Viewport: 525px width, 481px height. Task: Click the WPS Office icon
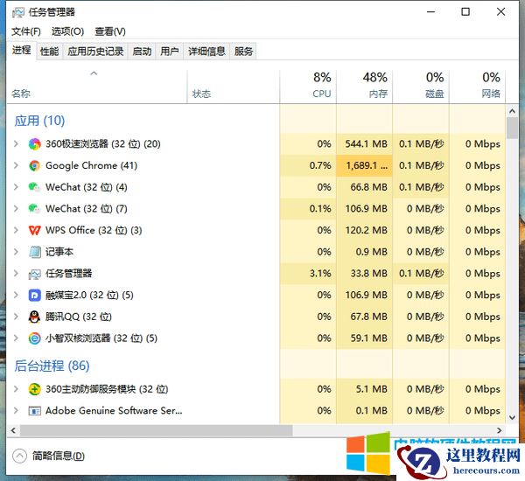pos(34,230)
